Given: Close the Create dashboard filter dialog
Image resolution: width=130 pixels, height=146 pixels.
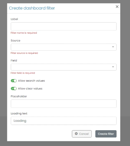Looking at the screenshot, I should coord(117,7).
